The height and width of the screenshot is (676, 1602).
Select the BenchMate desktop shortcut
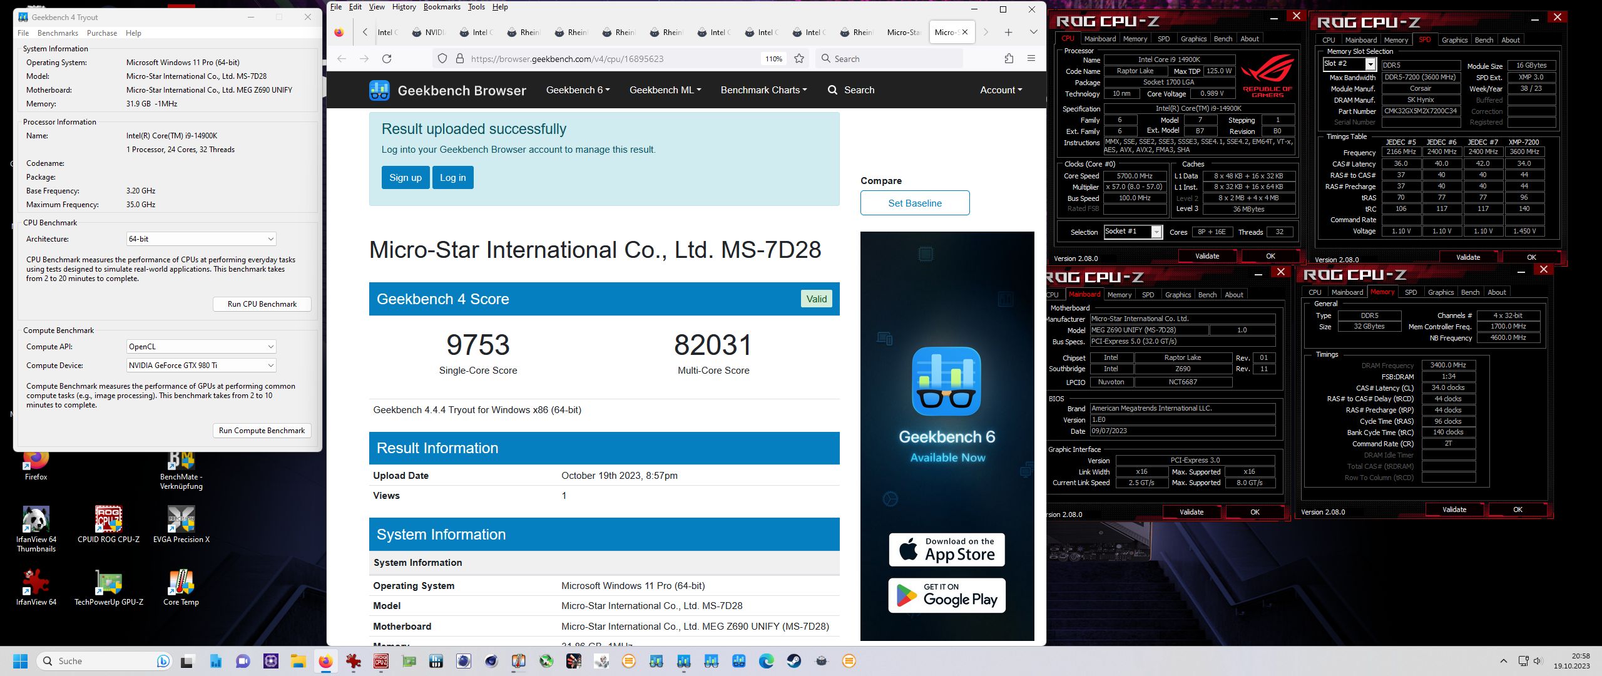click(x=181, y=471)
